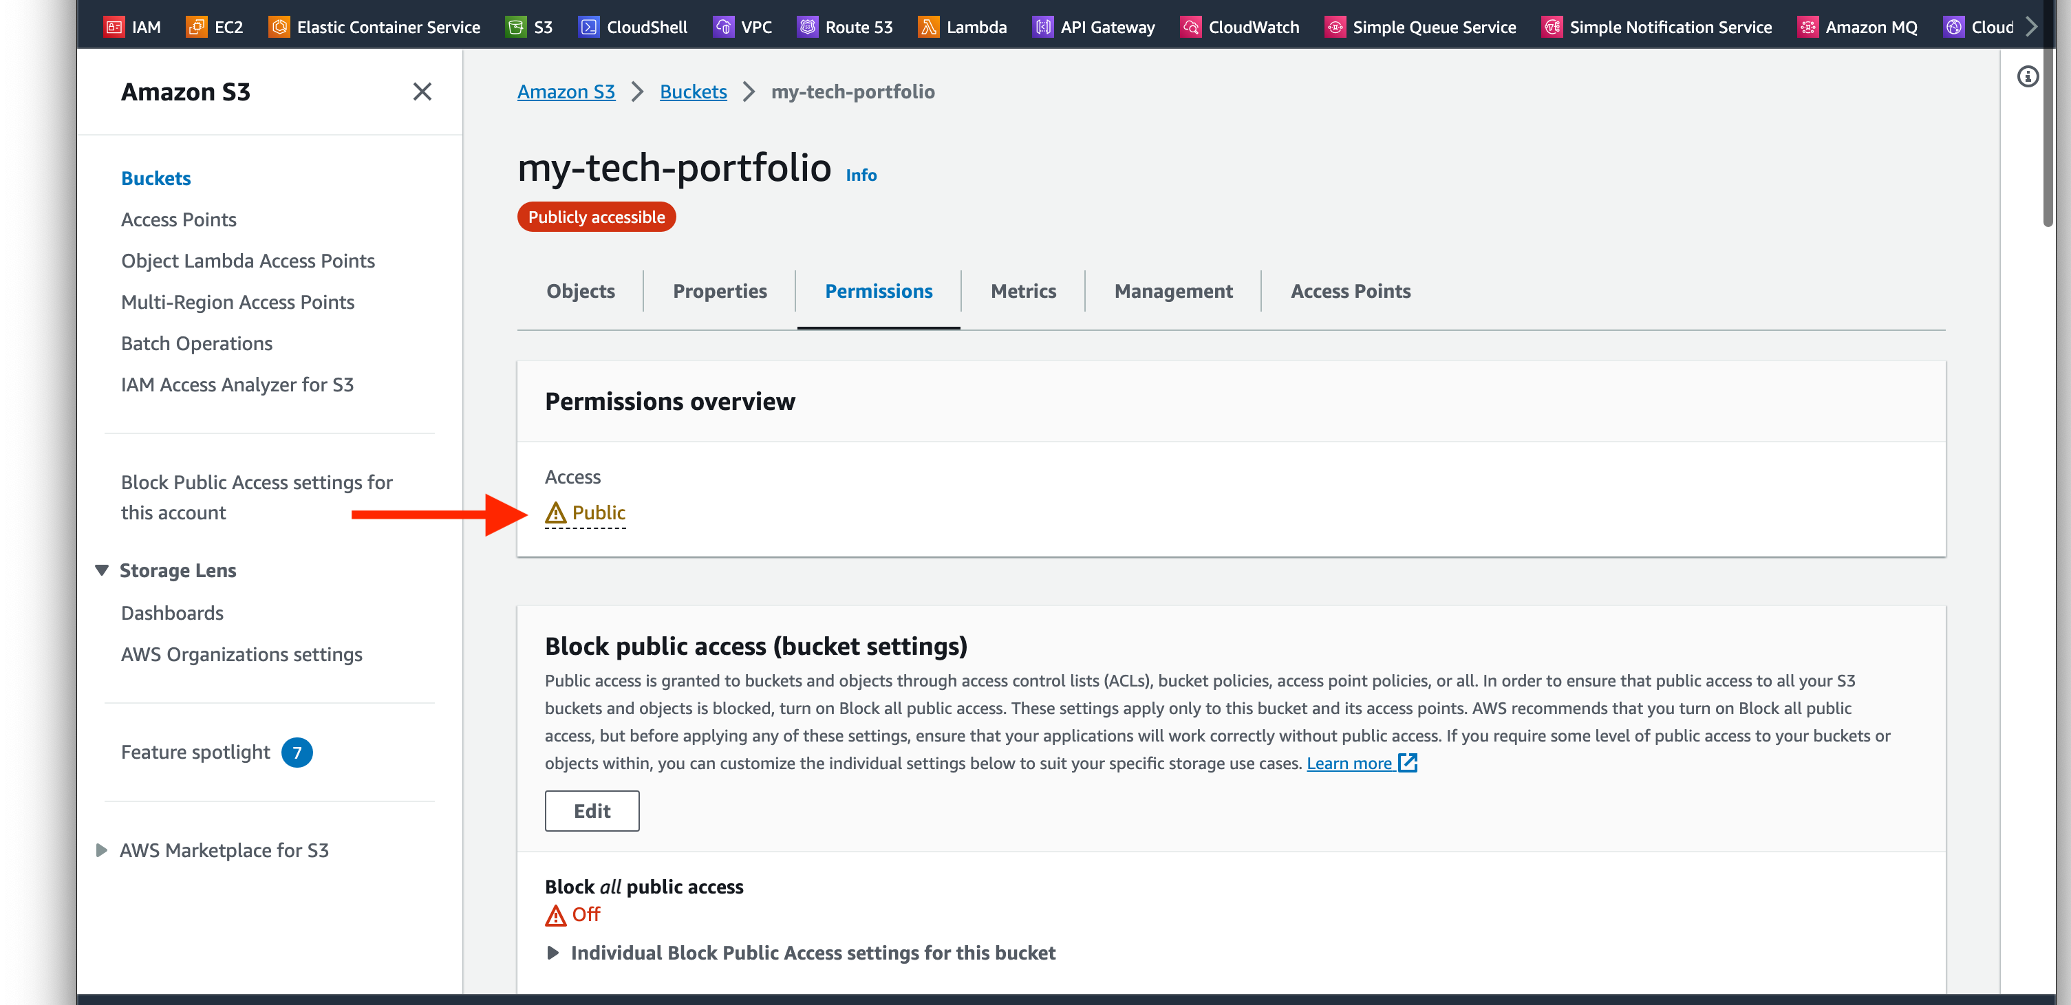This screenshot has width=2071, height=1005.
Task: Click the Publicly accessible badge
Action: coord(596,216)
